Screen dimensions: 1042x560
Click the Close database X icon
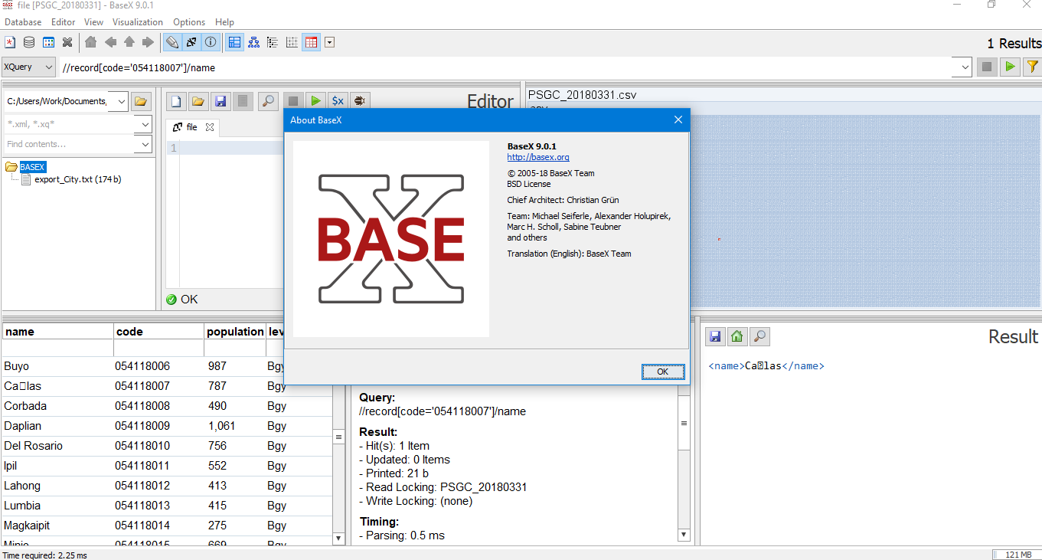[x=67, y=42]
